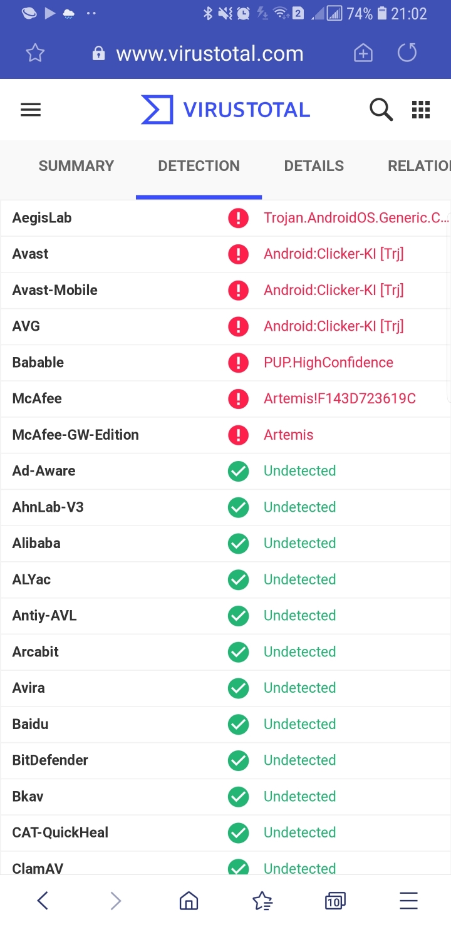Bookmark page with the star icon
This screenshot has width=451, height=927.
tap(35, 53)
